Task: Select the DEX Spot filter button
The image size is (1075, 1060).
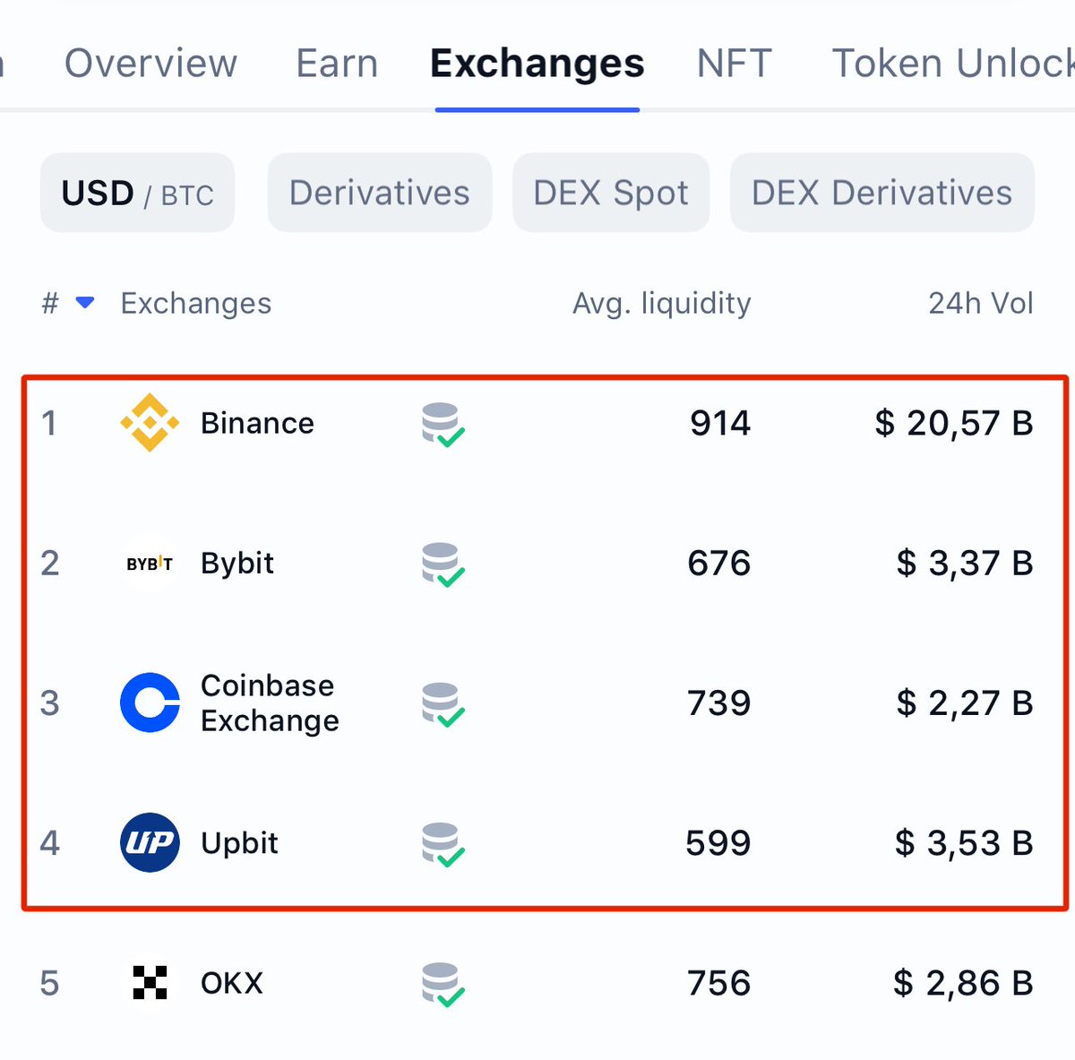Action: click(611, 193)
